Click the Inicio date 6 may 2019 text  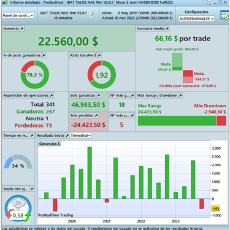(x=137, y=13)
